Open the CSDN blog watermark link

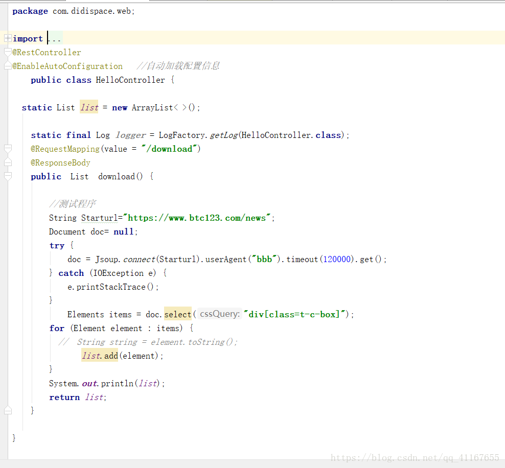click(x=415, y=457)
